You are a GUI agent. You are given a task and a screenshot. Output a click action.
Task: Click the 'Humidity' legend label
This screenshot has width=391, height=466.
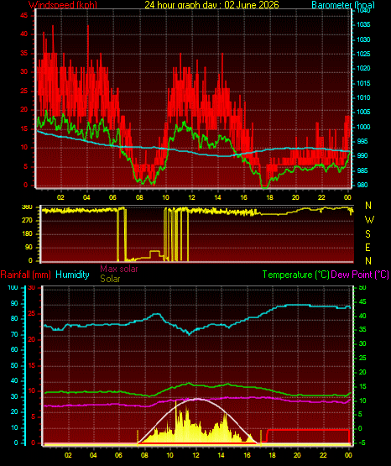[x=72, y=275]
